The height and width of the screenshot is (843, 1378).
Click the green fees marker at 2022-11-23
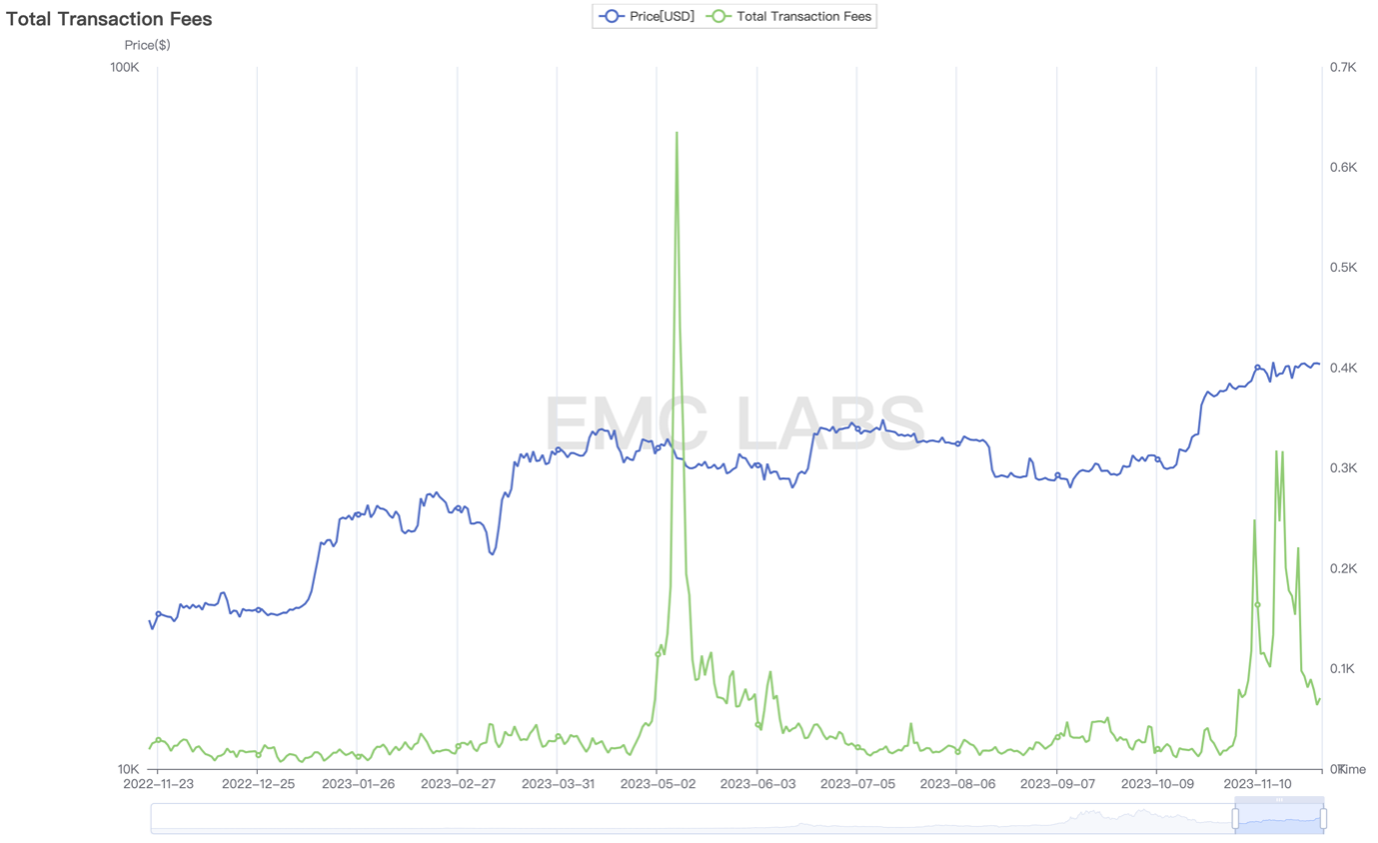[x=158, y=740]
